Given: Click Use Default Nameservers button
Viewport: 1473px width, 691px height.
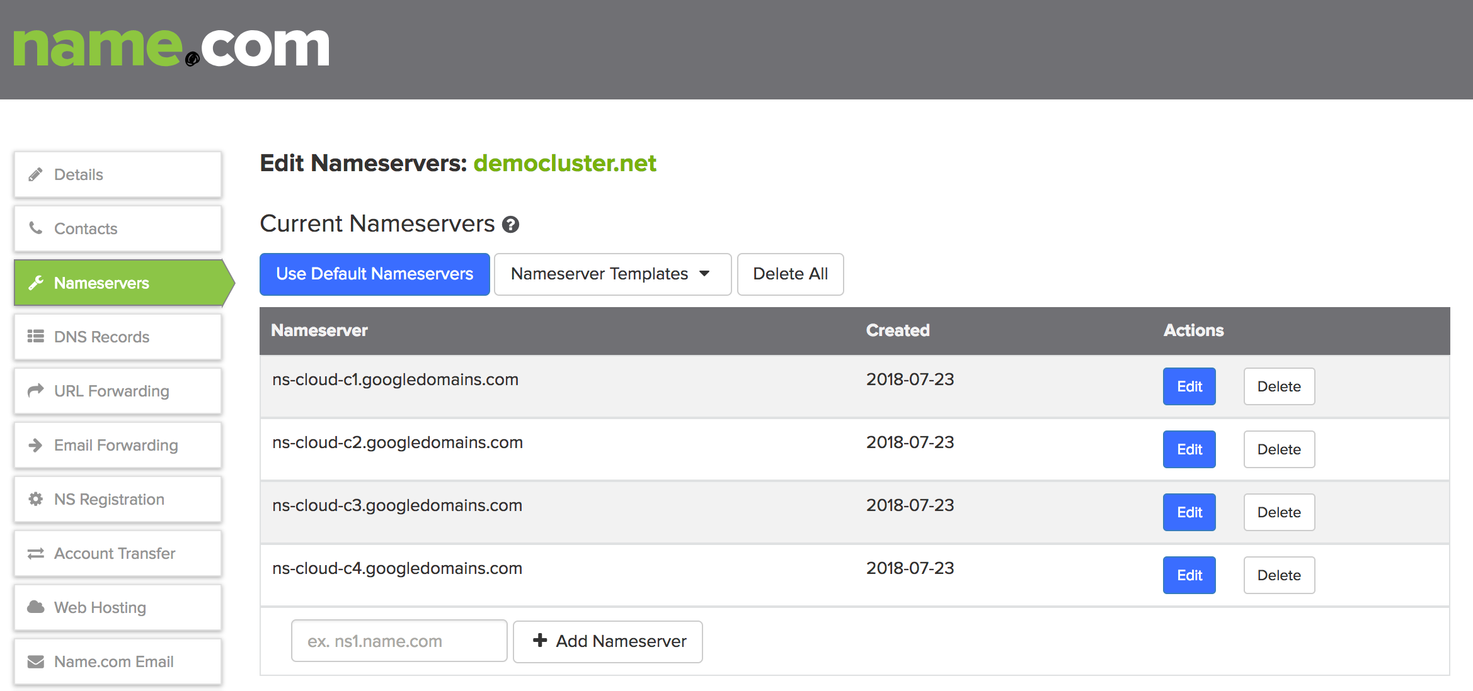Looking at the screenshot, I should click(x=374, y=274).
